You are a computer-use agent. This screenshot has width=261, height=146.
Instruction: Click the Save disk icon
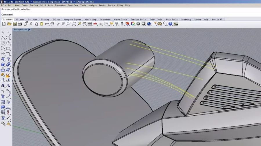tap(15, 24)
